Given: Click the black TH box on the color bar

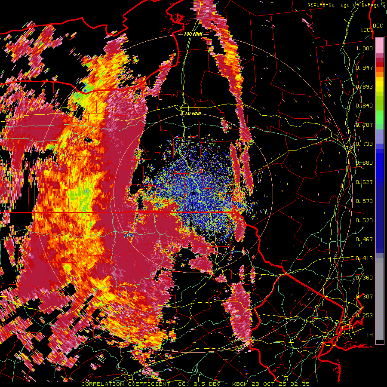Looking at the screenshot, I should [380, 342].
